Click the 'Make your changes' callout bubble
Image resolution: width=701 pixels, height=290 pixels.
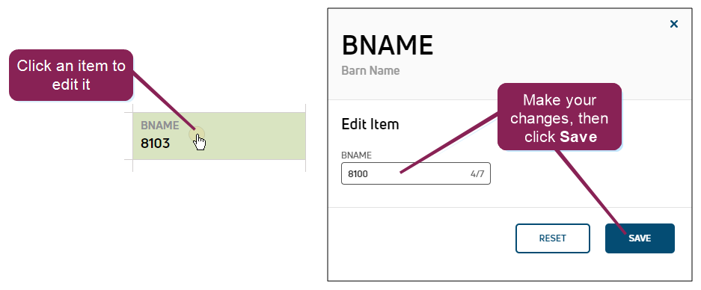pyautogui.click(x=560, y=117)
